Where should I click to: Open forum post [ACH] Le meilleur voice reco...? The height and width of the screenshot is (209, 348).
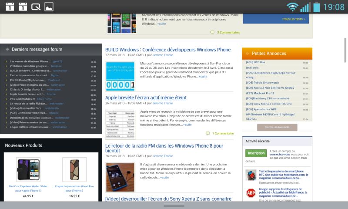(28, 113)
